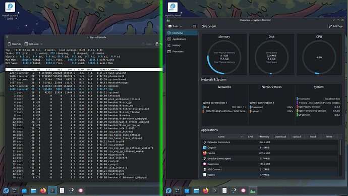
Task: Sort applications by Write column header
Action: (x=329, y=137)
